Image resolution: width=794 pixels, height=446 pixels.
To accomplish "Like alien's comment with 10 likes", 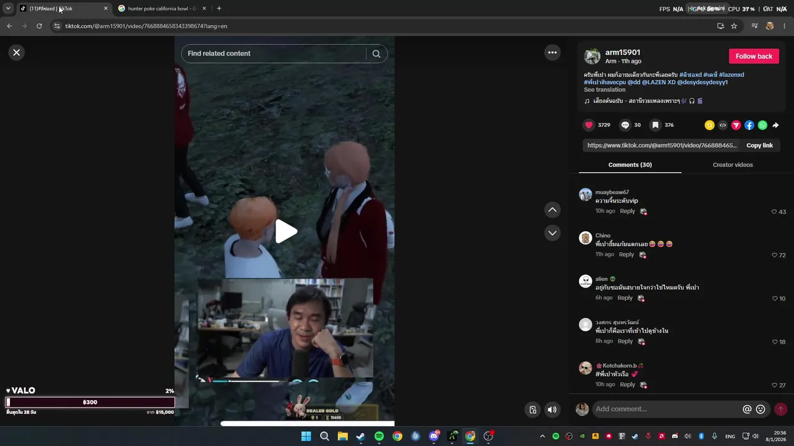I will coord(774,299).
